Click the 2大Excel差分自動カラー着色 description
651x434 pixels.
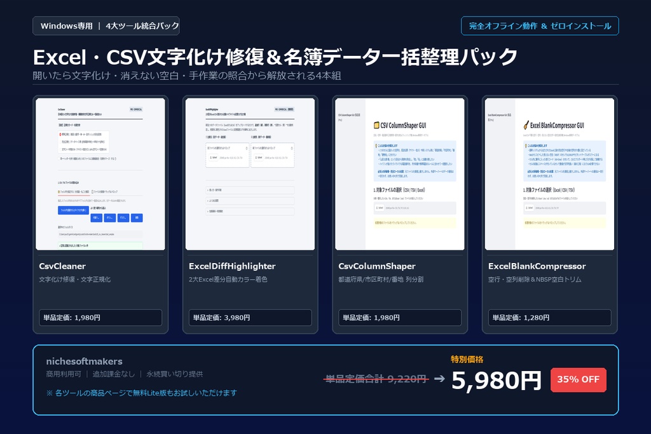(x=228, y=279)
